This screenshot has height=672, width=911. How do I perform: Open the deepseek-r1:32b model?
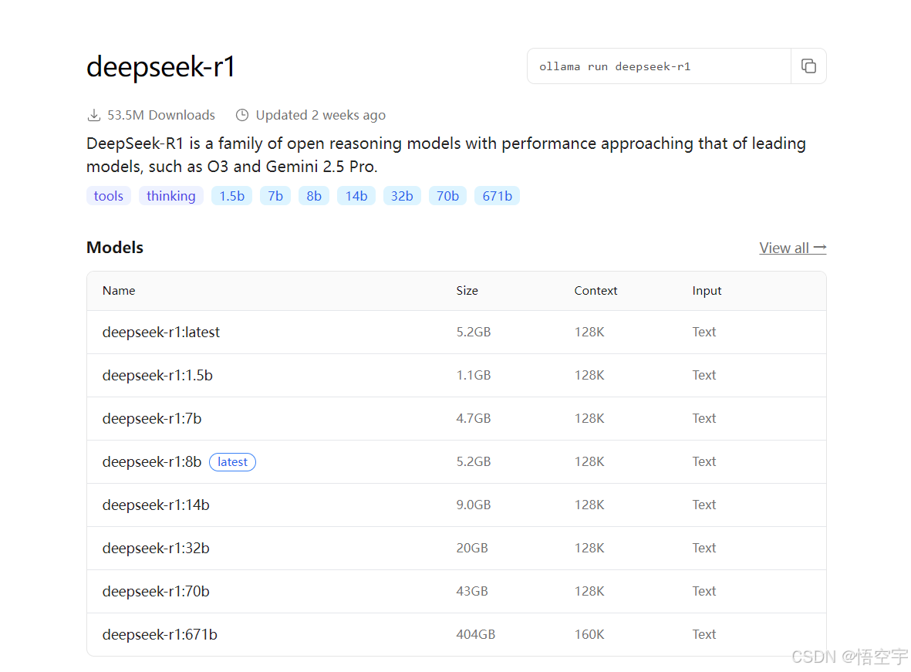156,548
